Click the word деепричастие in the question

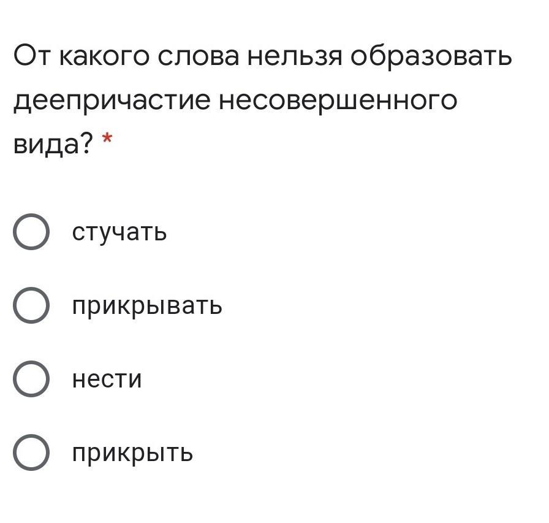(x=112, y=101)
